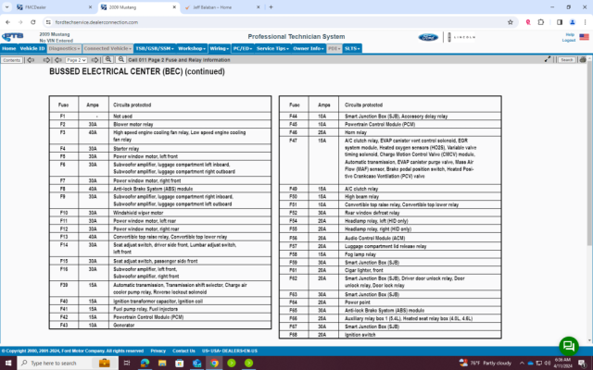This screenshot has height=370, width=593.
Task: Click the Ford oval logo
Action: point(428,37)
